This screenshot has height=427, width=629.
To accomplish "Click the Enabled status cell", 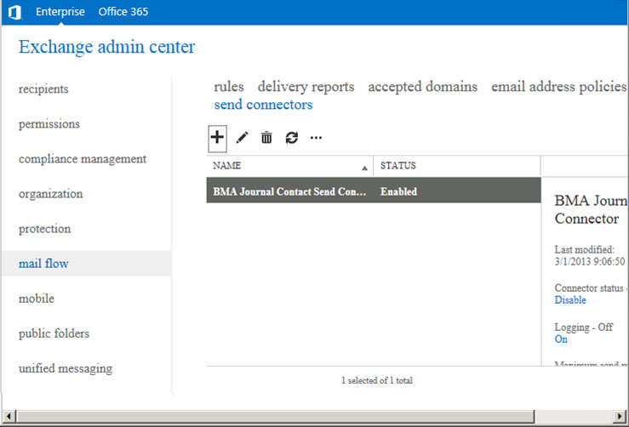I will point(398,191).
